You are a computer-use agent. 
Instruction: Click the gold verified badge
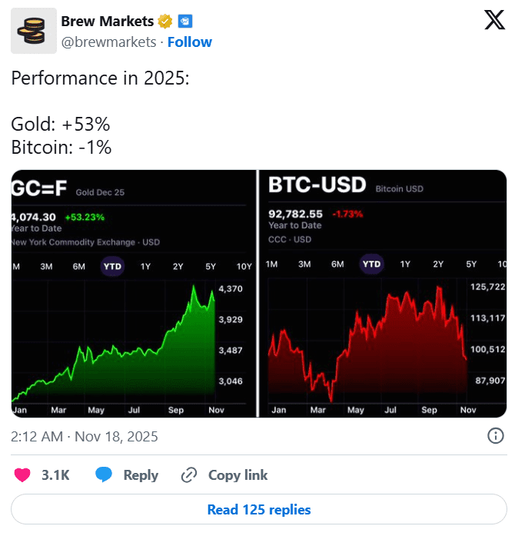(164, 22)
